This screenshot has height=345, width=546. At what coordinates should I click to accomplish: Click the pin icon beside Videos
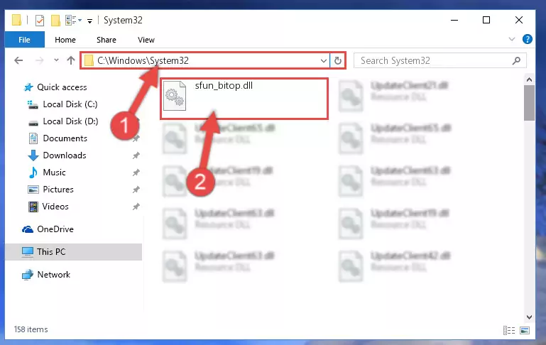point(136,207)
